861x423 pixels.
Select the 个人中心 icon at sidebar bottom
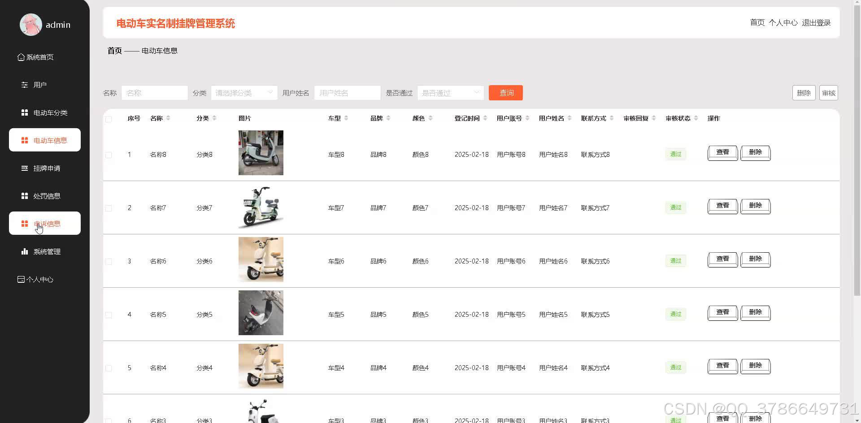(x=21, y=279)
